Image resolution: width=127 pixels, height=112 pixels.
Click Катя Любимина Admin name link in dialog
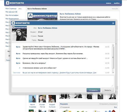[x=47, y=28]
